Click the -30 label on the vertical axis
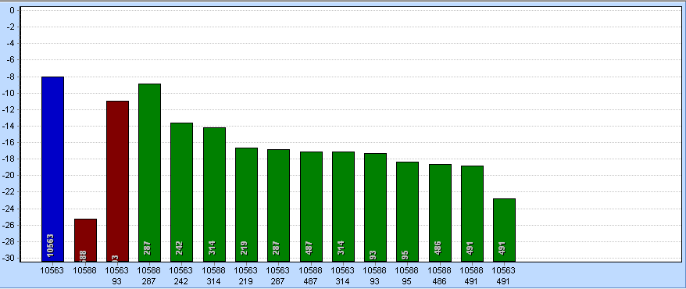Viewport: 686px width, 289px height. pyautogui.click(x=11, y=259)
